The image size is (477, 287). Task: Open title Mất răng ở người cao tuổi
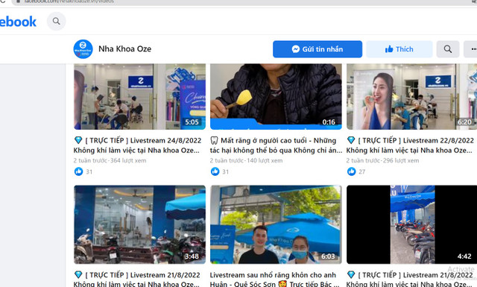276,145
